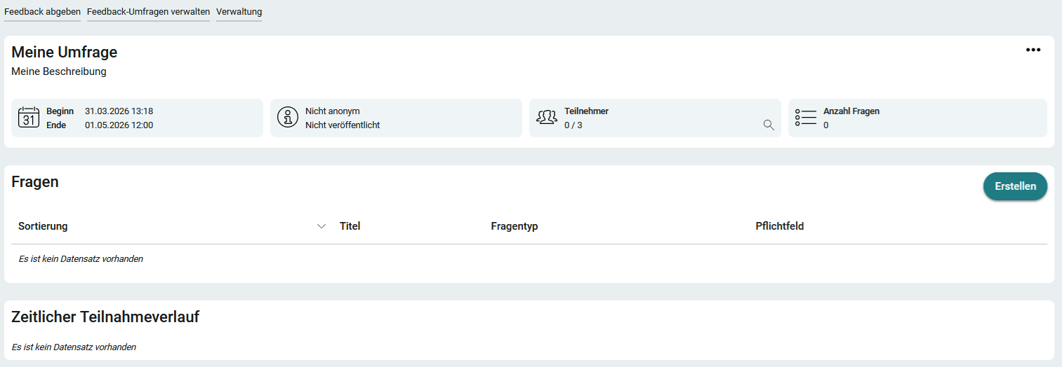
Task: Open the Feedback abgeben tab
Action: coord(42,12)
